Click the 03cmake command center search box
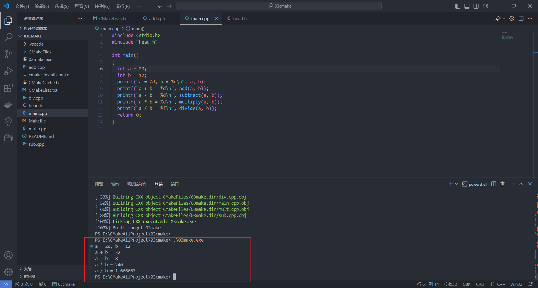This screenshot has height=288, width=538. click(x=279, y=6)
